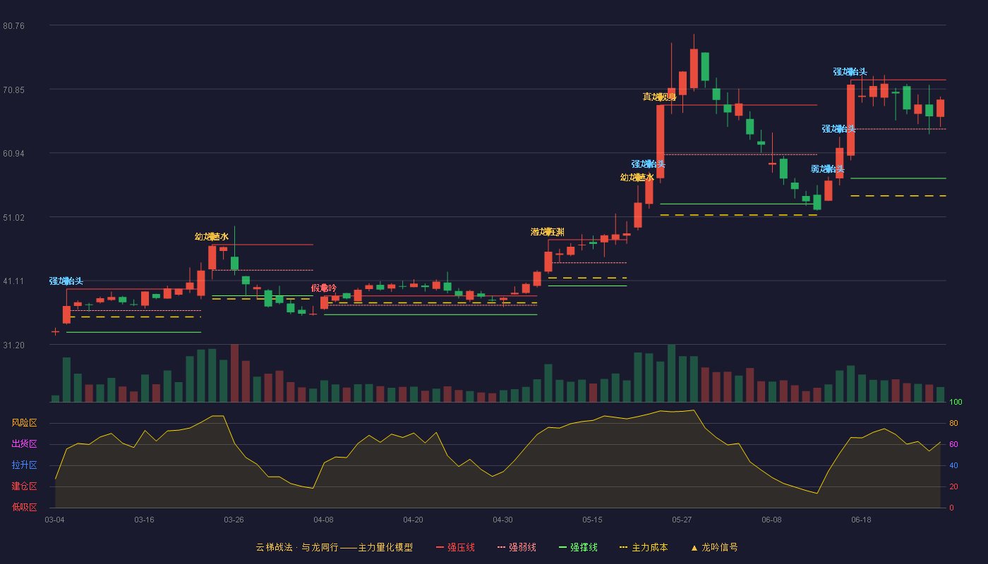Jump to the 05-15 date tick
The image size is (988, 564).
593,520
